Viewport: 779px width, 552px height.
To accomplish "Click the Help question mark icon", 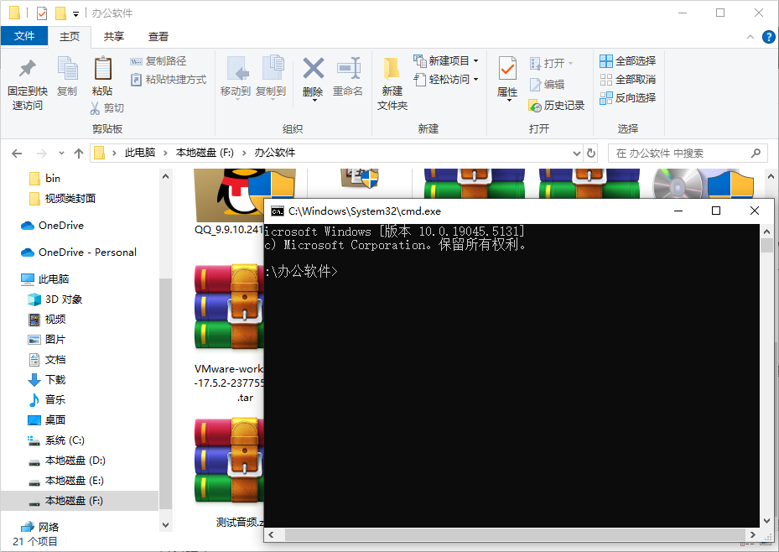I will point(768,37).
